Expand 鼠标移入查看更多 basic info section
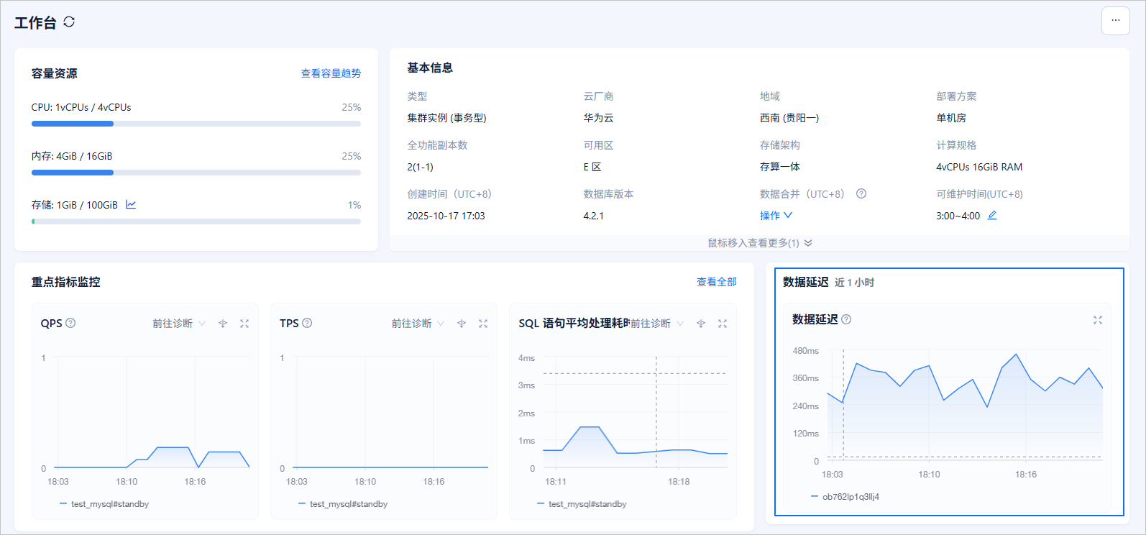 (x=760, y=243)
